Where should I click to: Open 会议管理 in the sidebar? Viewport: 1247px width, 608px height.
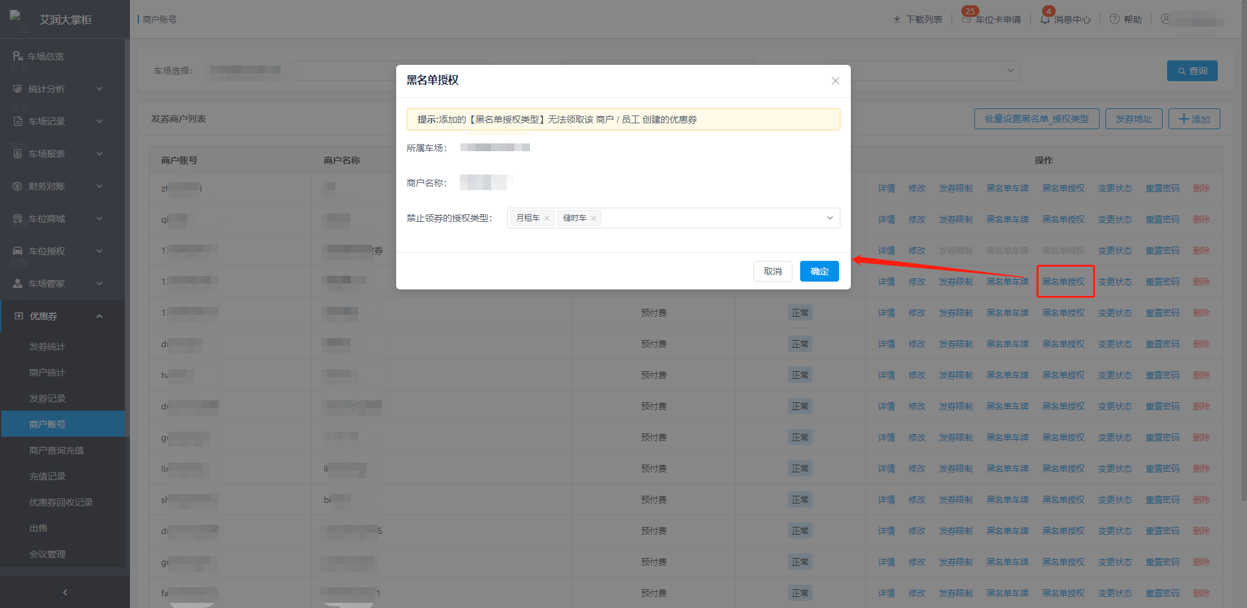click(47, 554)
